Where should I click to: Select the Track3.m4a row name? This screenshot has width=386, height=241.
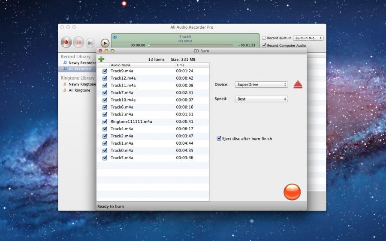tap(122, 114)
